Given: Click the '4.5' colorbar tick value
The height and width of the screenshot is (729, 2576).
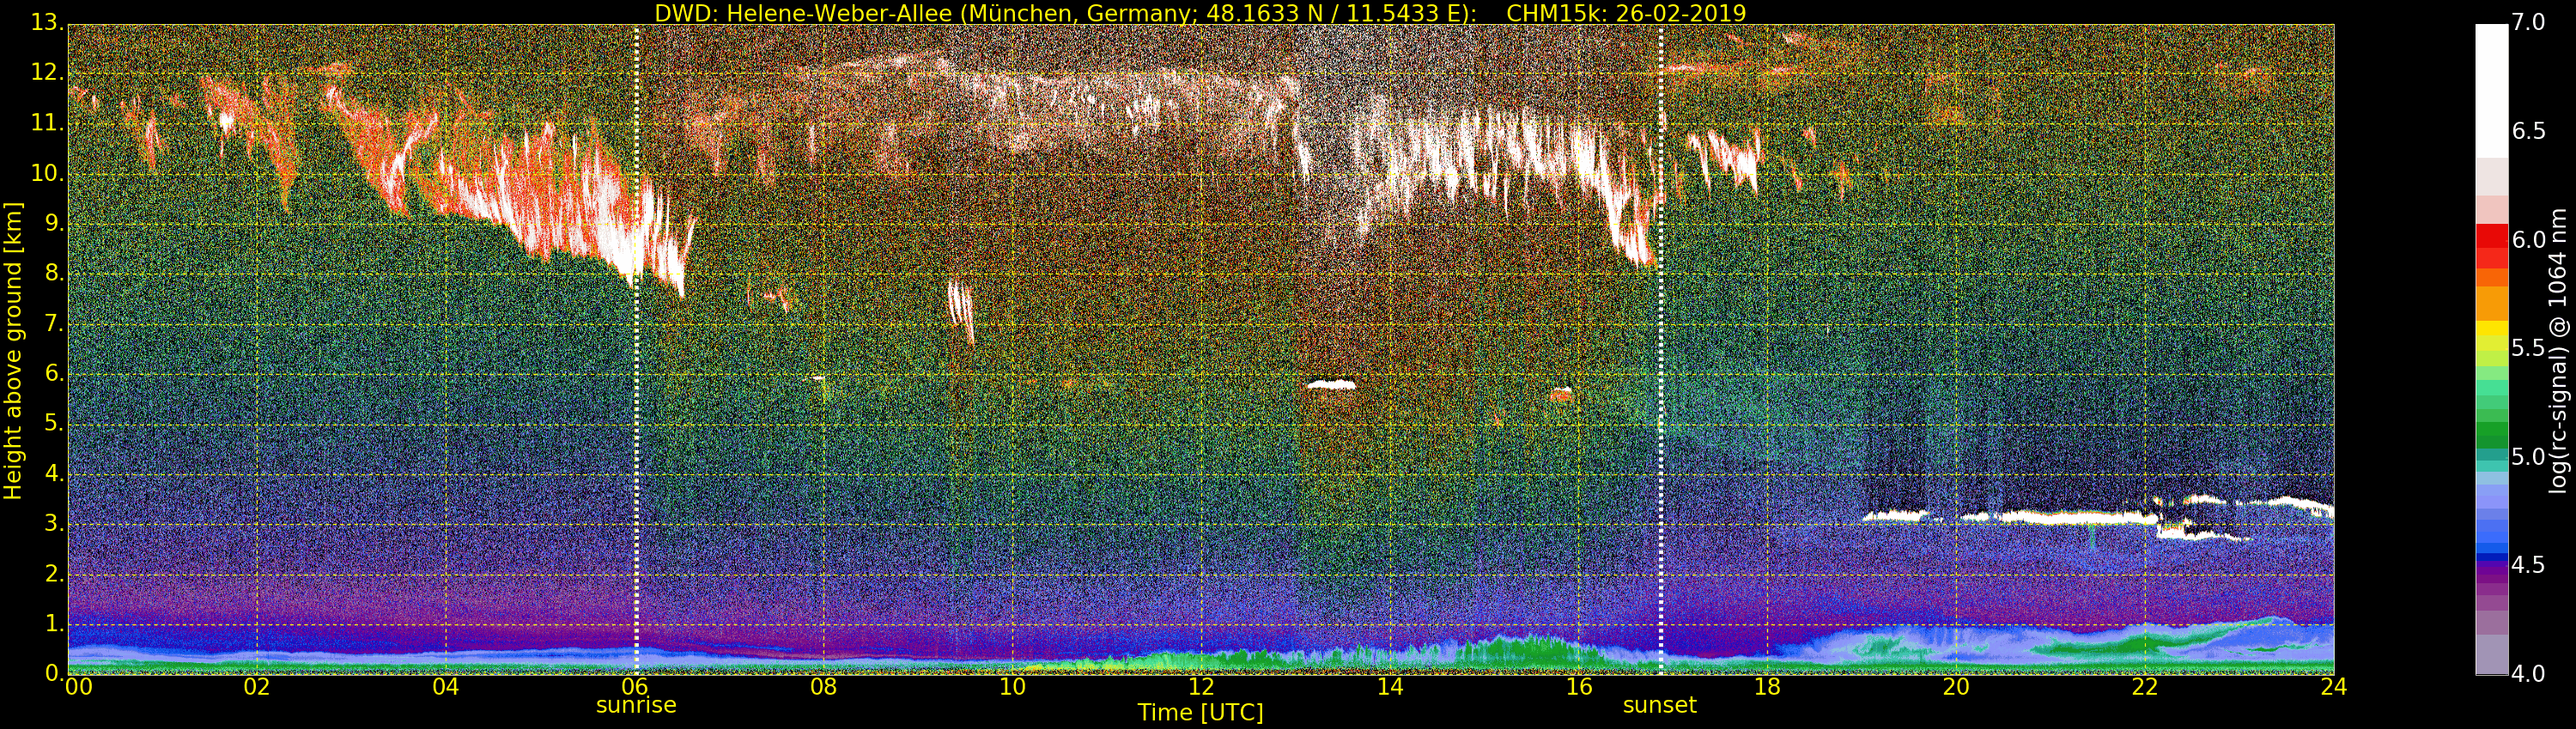Looking at the screenshot, I should point(2528,565).
